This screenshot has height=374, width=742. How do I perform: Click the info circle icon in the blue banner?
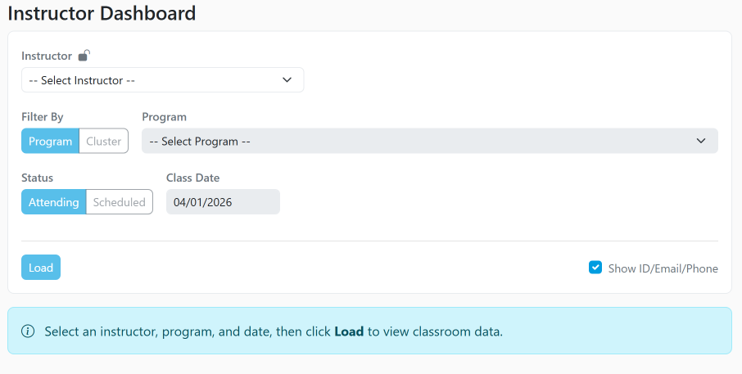click(x=28, y=331)
